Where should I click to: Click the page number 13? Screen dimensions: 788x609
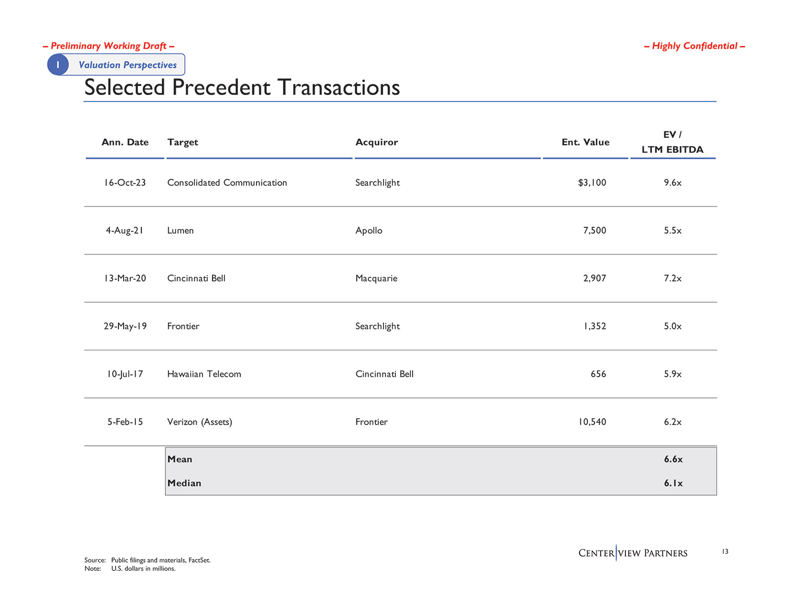click(725, 552)
